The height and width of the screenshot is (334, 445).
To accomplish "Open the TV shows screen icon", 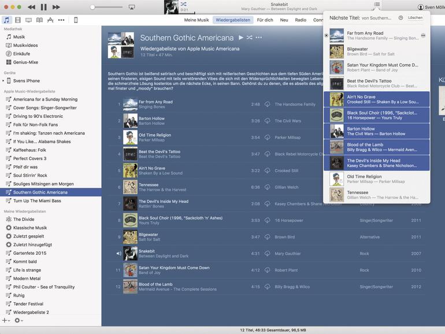I will pyautogui.click(x=28, y=20).
